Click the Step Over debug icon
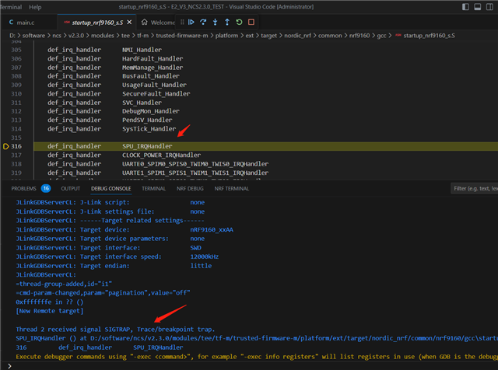This screenshot has width=498, height=370. coord(203,22)
